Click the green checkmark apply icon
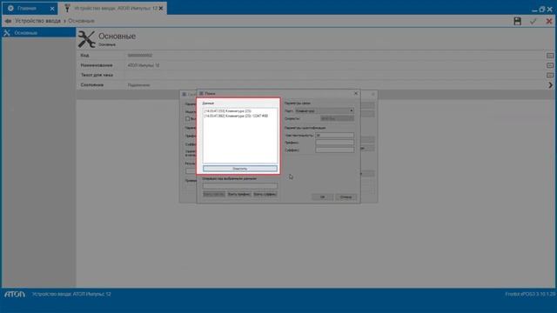The width and height of the screenshot is (557, 313). (533, 22)
